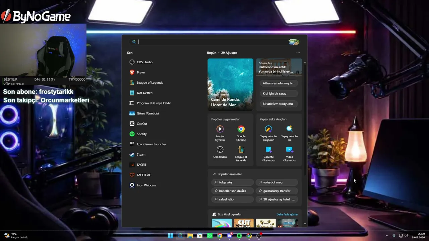Search for 'galatasaray transfer'

point(277,191)
